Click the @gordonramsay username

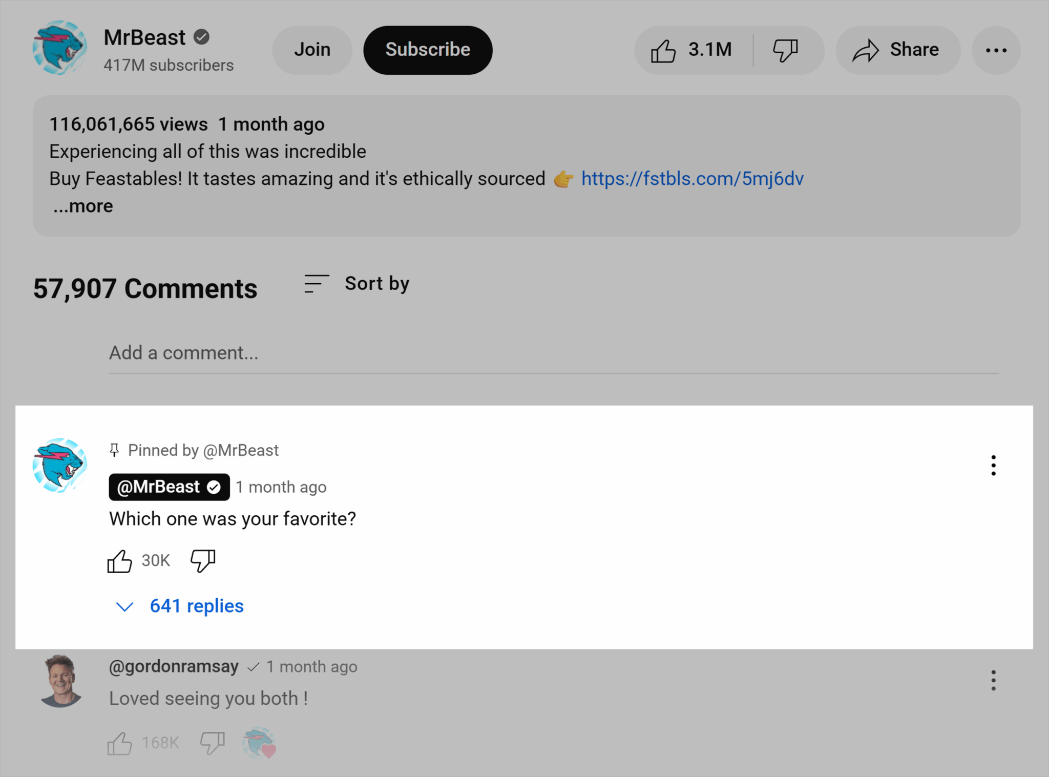(x=174, y=666)
